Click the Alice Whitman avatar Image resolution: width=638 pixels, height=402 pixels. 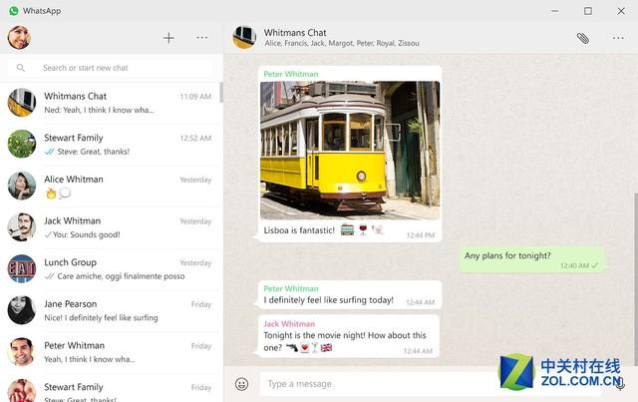(x=22, y=186)
